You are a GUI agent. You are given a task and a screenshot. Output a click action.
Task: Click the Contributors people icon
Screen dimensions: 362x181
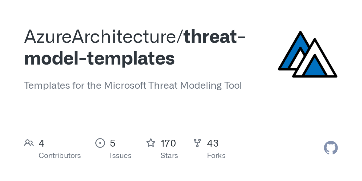coord(29,143)
